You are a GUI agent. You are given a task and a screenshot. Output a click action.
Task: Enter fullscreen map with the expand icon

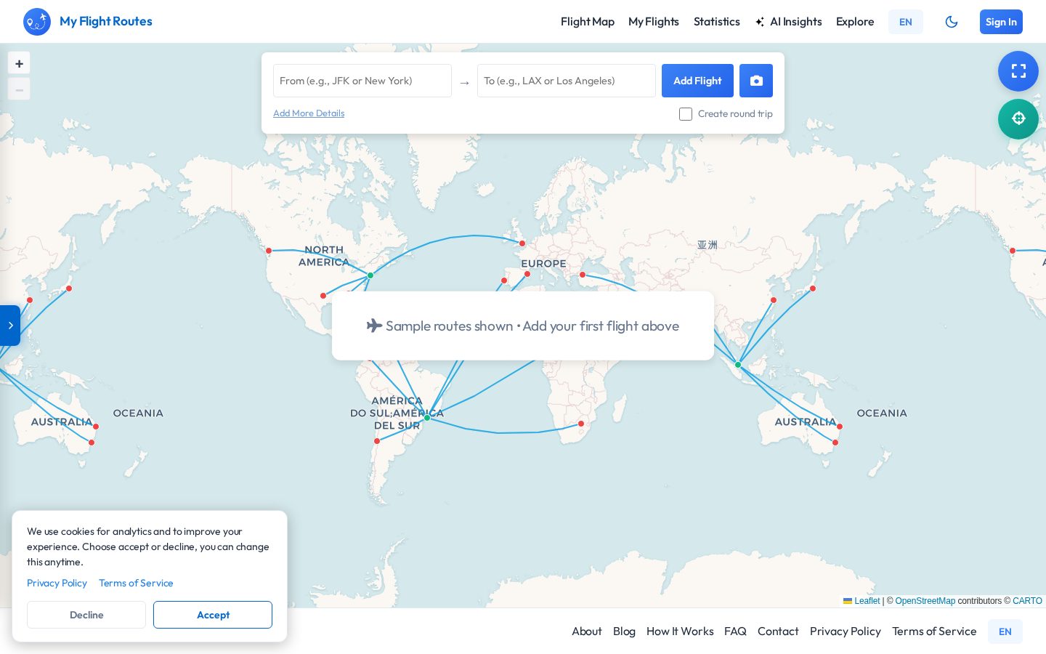[x=1018, y=71]
